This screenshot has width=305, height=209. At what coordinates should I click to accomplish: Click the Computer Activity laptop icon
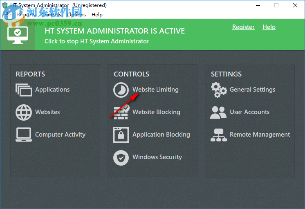[x=24, y=135]
